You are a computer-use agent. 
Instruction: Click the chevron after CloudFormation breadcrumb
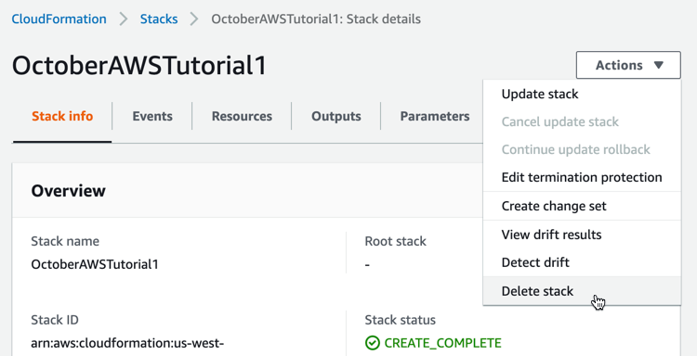[x=124, y=19]
